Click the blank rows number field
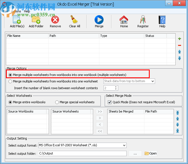 pyautogui.click(x=109, y=88)
